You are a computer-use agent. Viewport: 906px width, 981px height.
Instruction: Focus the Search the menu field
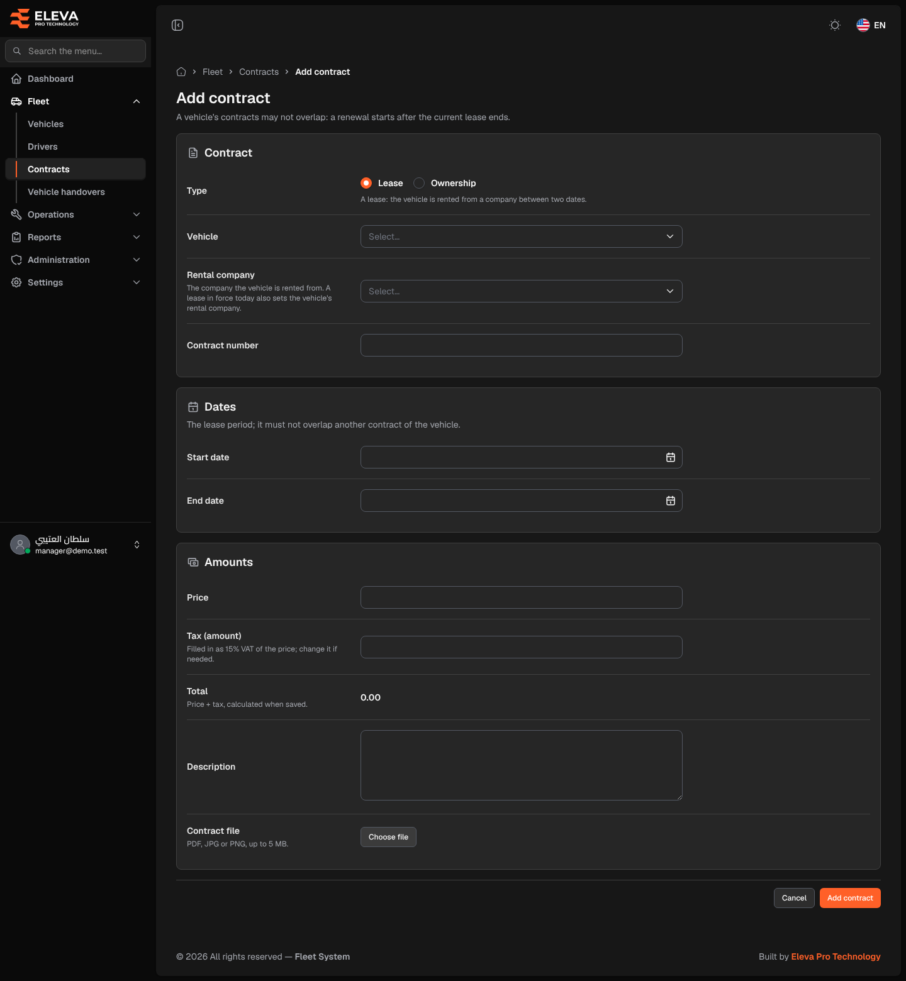tap(75, 51)
